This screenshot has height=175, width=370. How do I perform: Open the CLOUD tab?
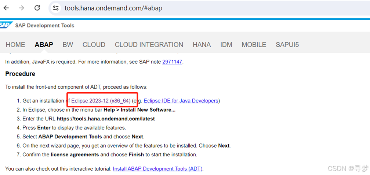[x=94, y=45]
